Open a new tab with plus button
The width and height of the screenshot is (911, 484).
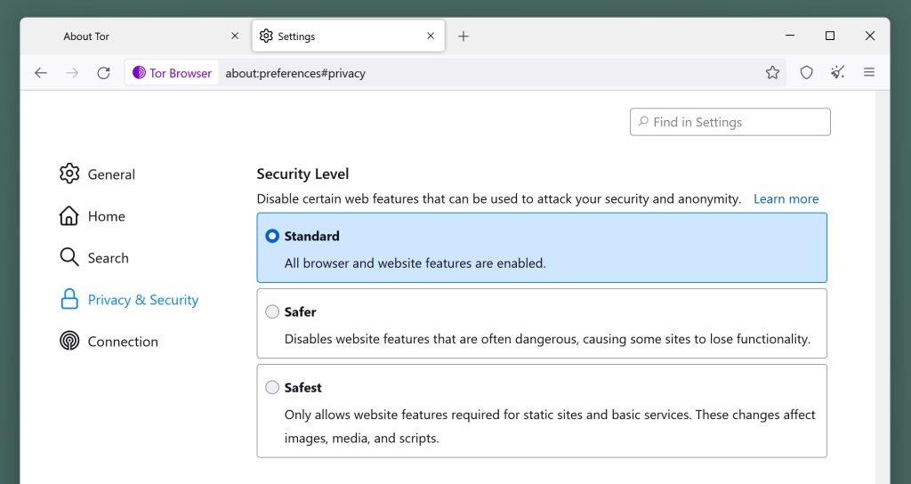463,36
